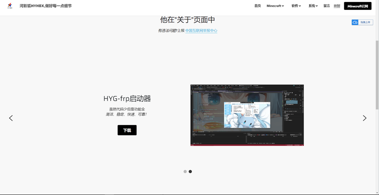This screenshot has height=195, width=379.
Task: Go to previous slide with left arrow
Action: [x=11, y=118]
